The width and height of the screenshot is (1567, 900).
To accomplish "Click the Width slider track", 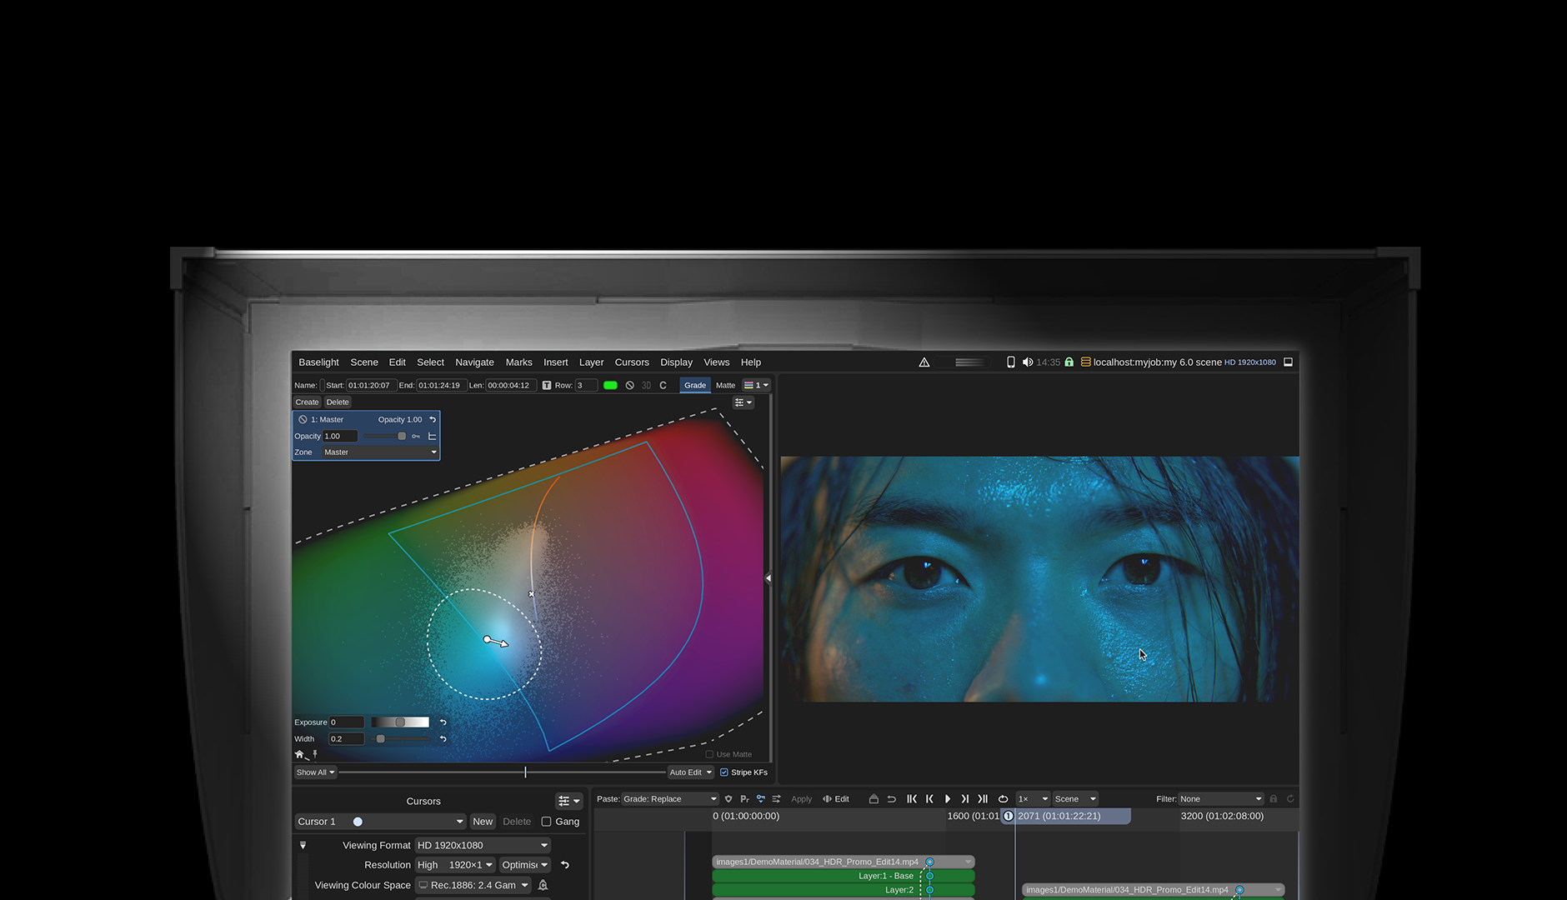I will pyautogui.click(x=402, y=739).
